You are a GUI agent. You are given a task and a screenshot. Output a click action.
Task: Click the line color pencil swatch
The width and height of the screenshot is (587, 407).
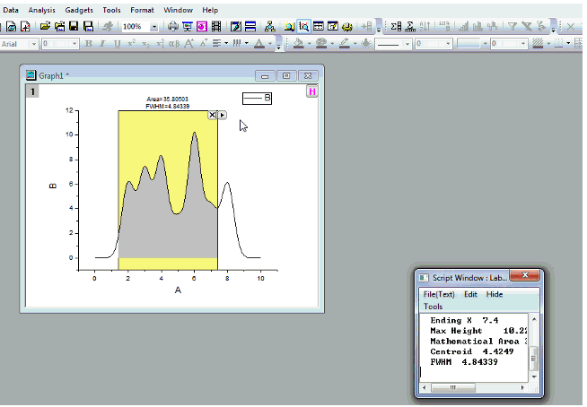(x=345, y=44)
